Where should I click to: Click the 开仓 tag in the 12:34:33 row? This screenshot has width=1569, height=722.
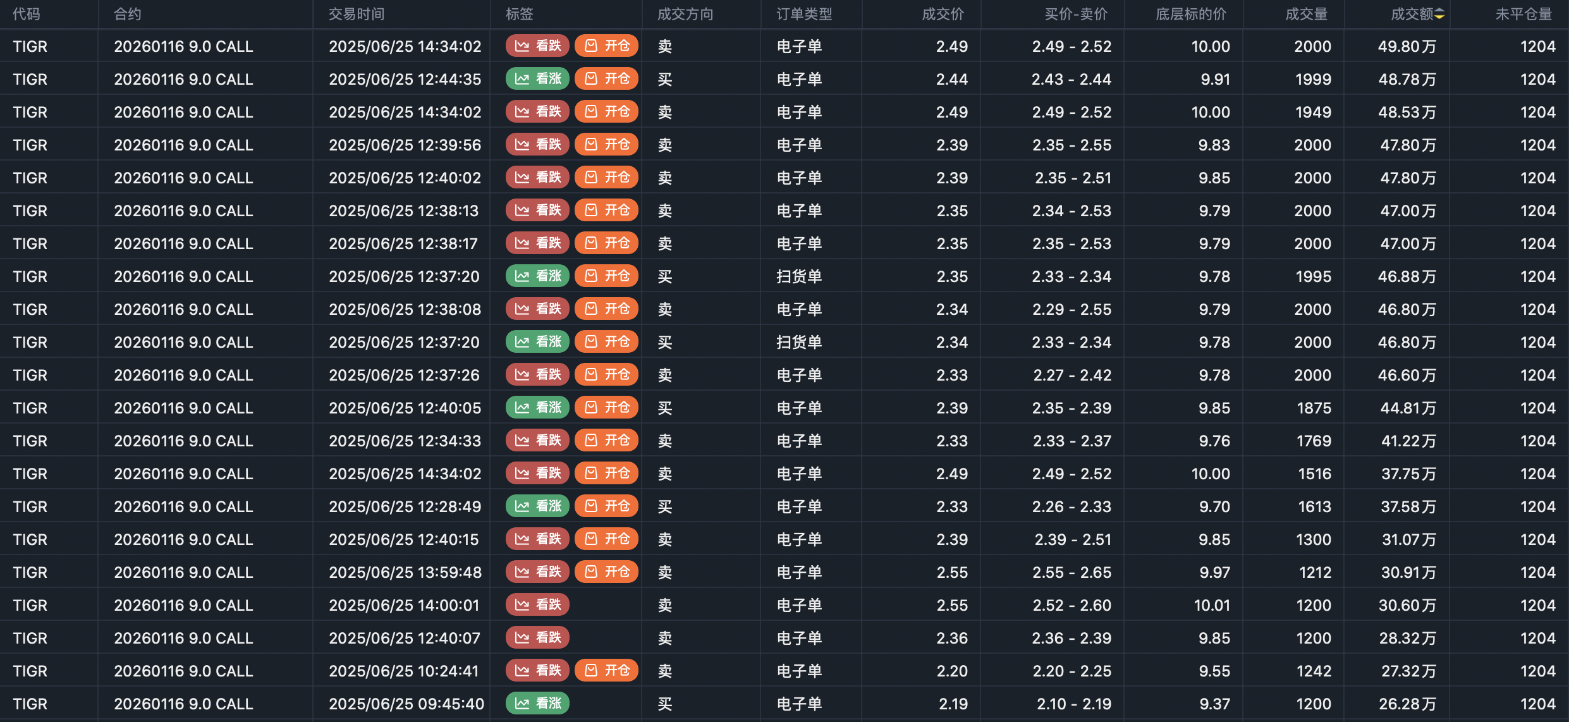point(607,441)
